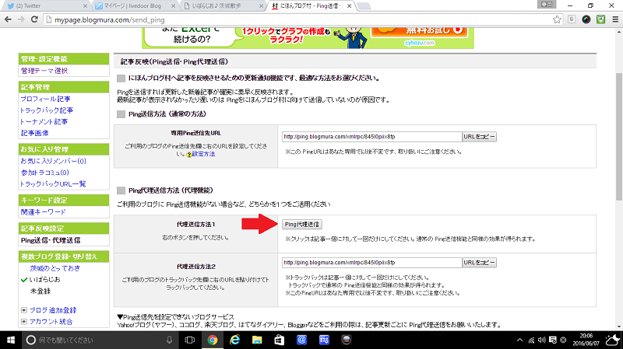Open 参加トラコミュ(0) link
This screenshot has height=349, width=623.
click(45, 173)
